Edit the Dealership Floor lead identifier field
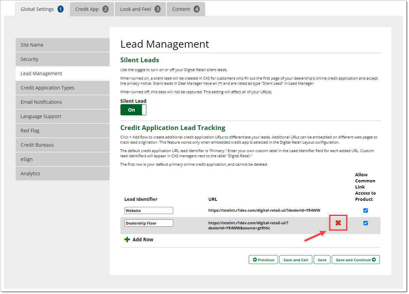Screen dimensions: 409x294 (x=149, y=223)
